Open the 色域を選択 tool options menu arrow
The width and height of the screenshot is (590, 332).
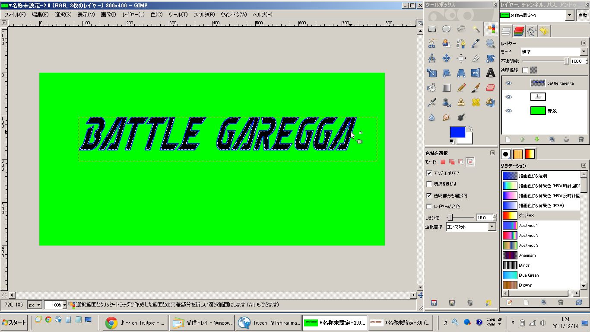pyautogui.click(x=492, y=153)
